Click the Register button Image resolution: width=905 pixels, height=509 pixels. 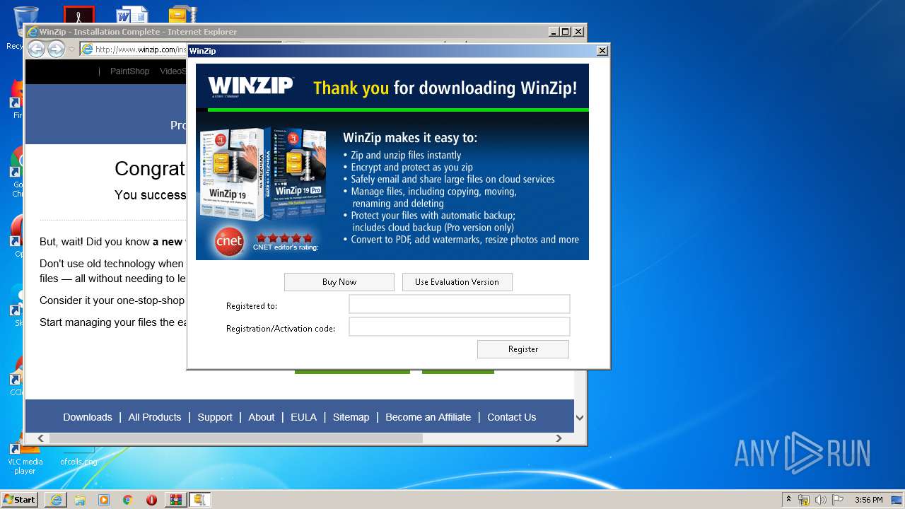point(522,349)
